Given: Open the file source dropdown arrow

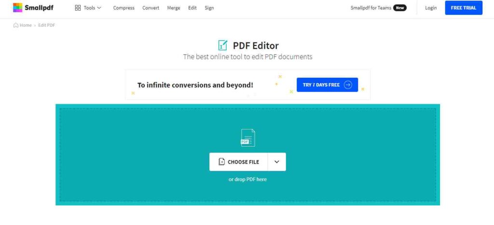Looking at the screenshot, I should coord(277,162).
